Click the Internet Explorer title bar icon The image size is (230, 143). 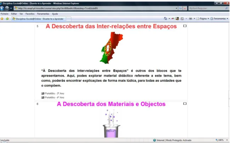click(1, 3)
